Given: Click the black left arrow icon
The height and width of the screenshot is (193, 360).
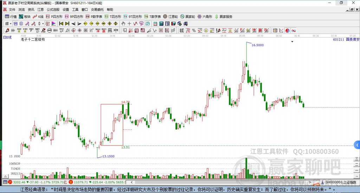Looking at the screenshot, I should click(73, 24).
